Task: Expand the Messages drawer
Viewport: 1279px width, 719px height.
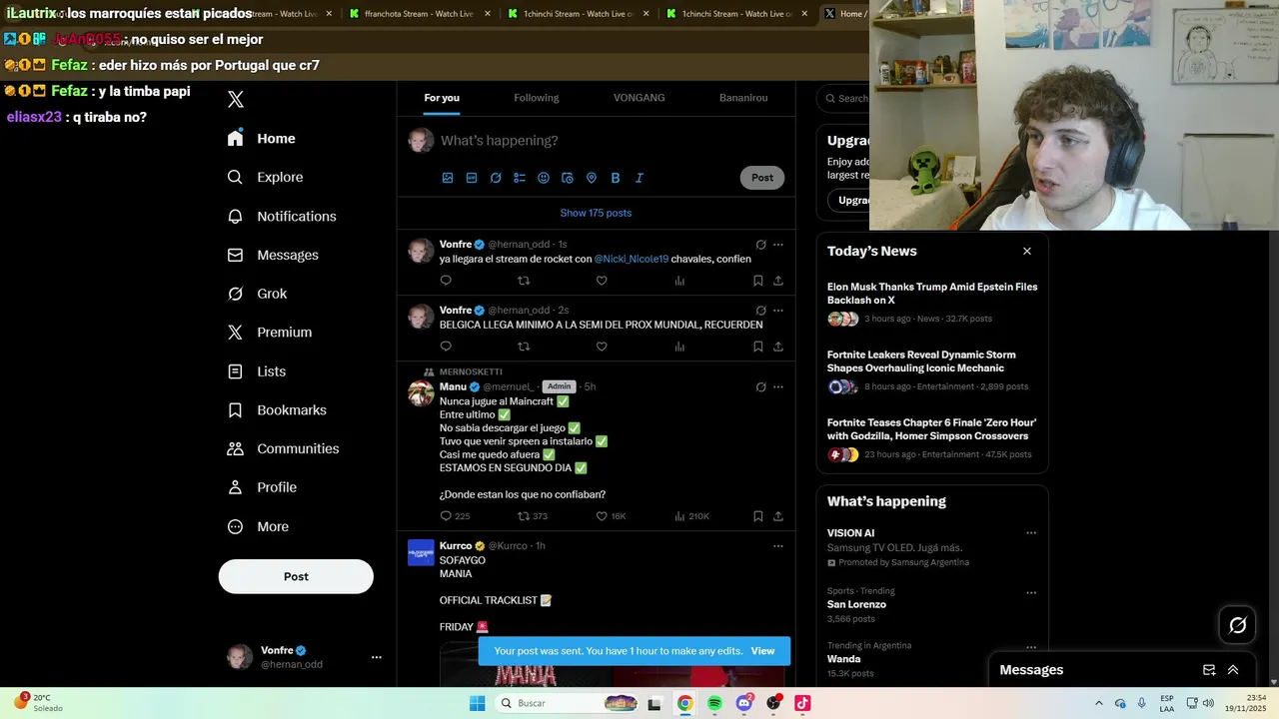Action: click(x=1233, y=670)
